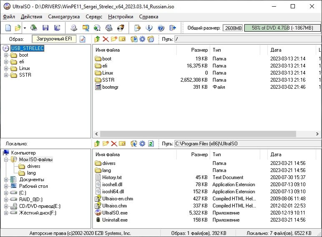
Task: Delete the local file with red X icon
Action: click(x=114, y=144)
